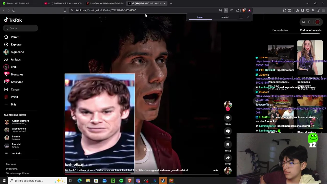The width and height of the screenshot is (327, 184).
Task: Select inglés in translate popup
Action: [x=200, y=17]
